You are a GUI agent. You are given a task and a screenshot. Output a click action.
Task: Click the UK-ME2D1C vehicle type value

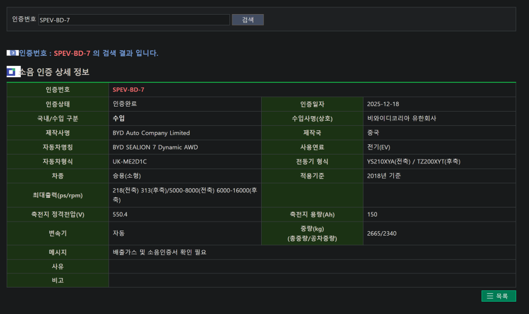pos(129,162)
